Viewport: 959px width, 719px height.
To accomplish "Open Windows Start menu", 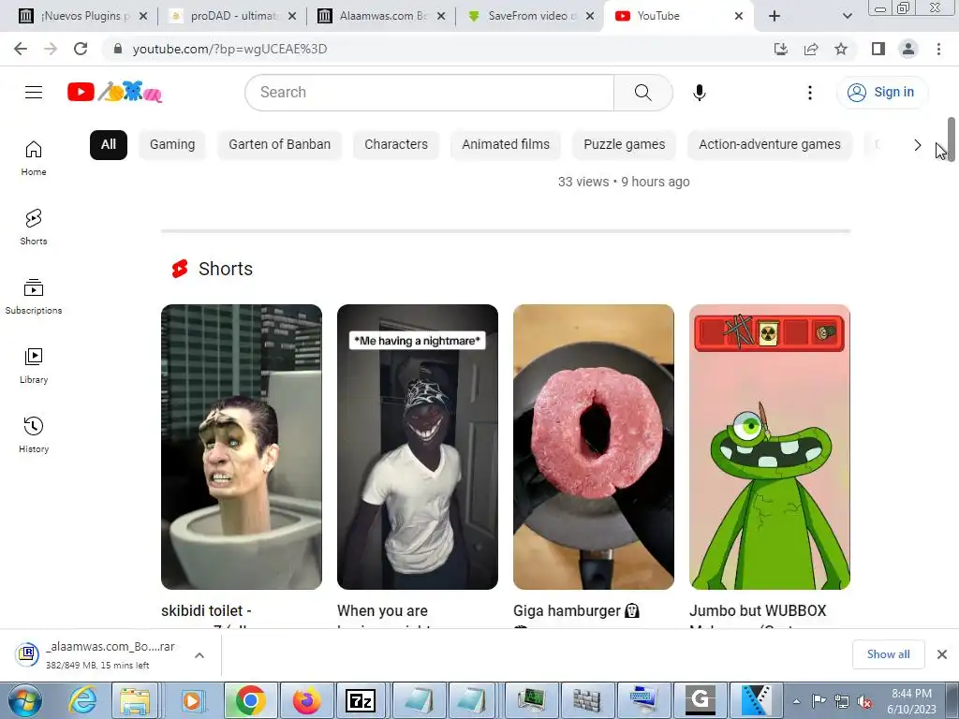I will 23,700.
